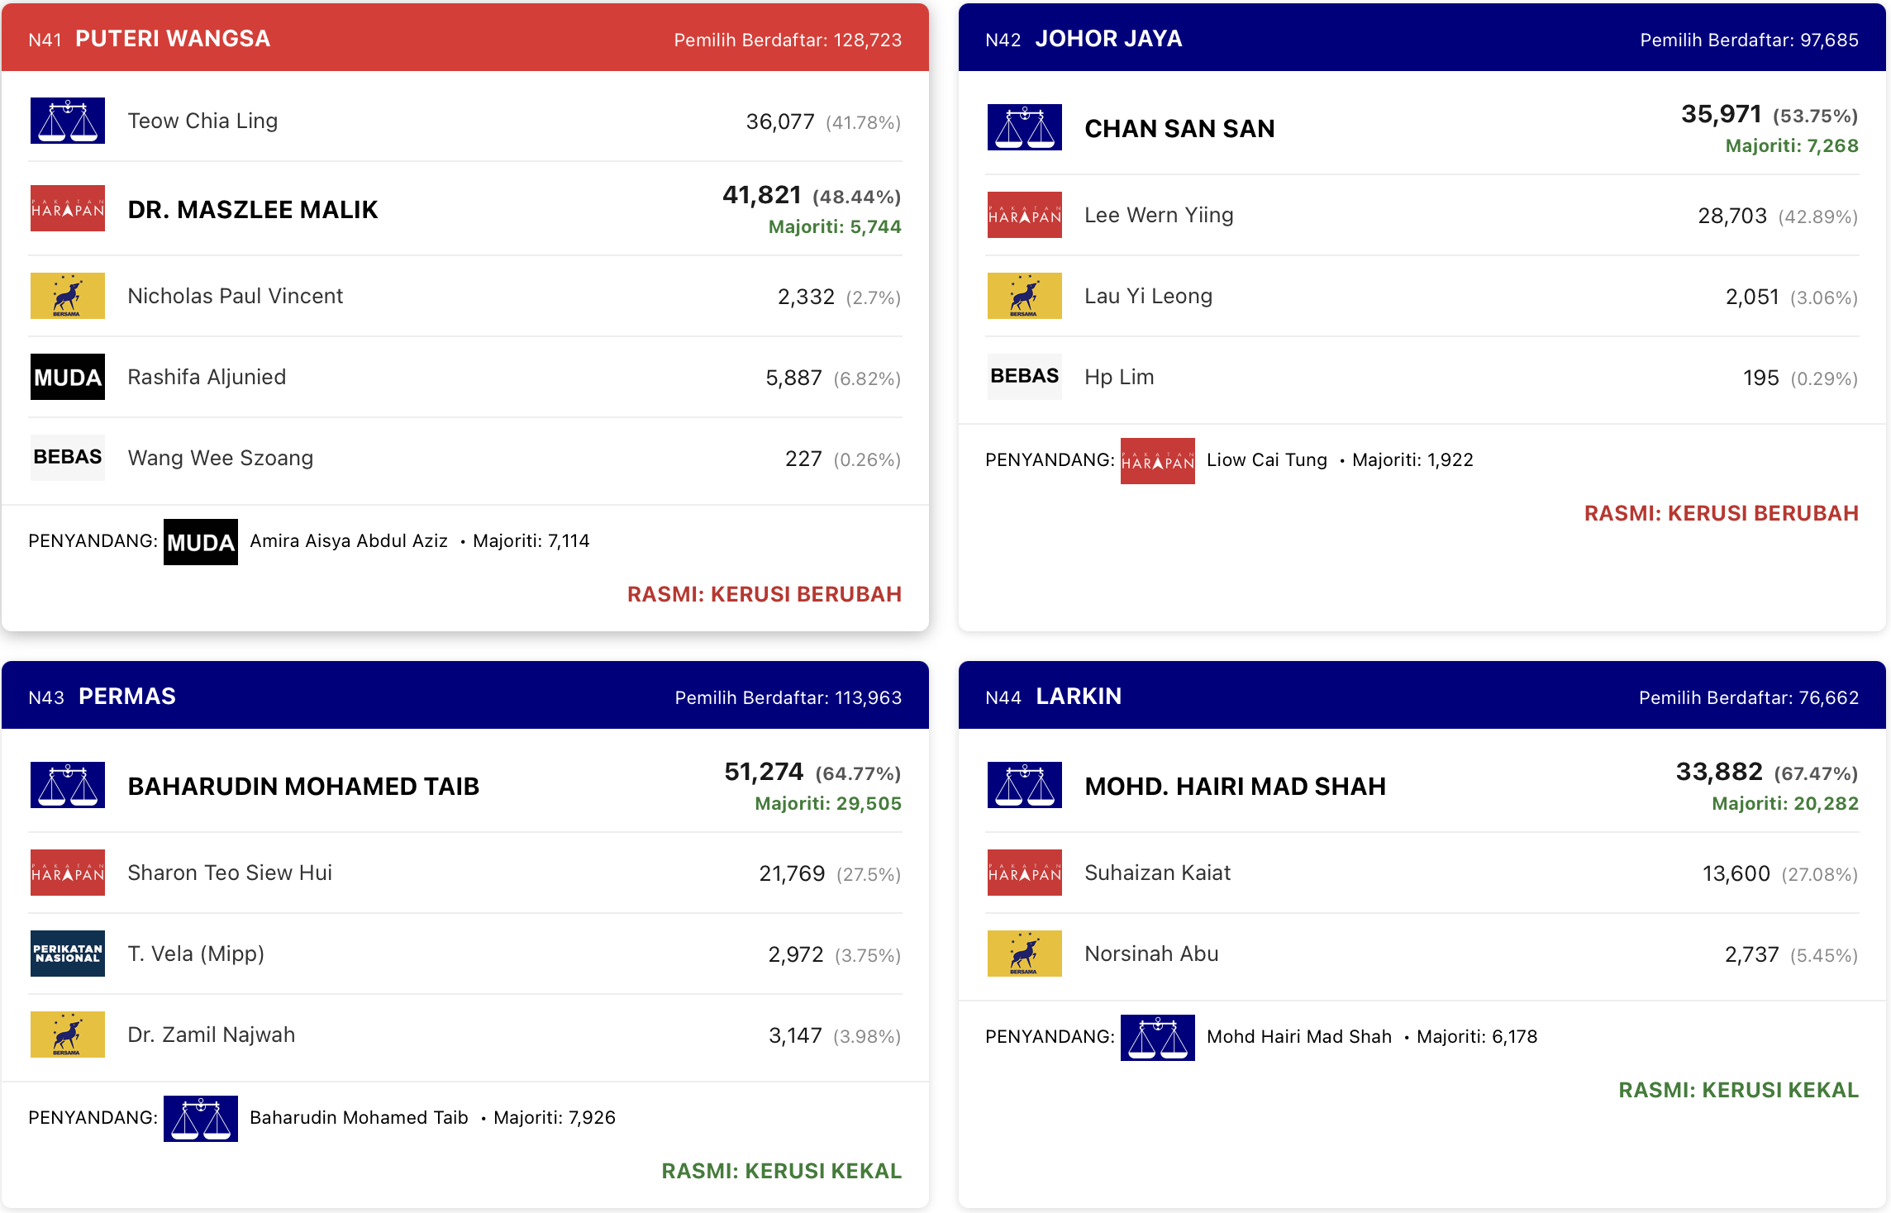Click the MUDA logo next to Rashifa Aljunied
The width and height of the screenshot is (1891, 1213).
click(x=68, y=377)
